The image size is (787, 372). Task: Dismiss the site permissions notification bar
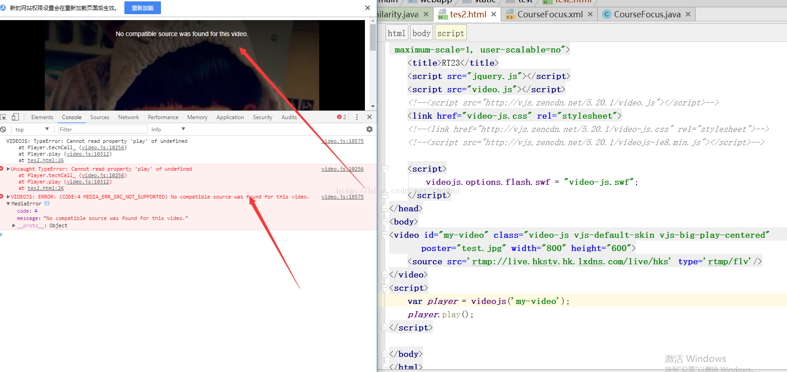click(x=367, y=8)
